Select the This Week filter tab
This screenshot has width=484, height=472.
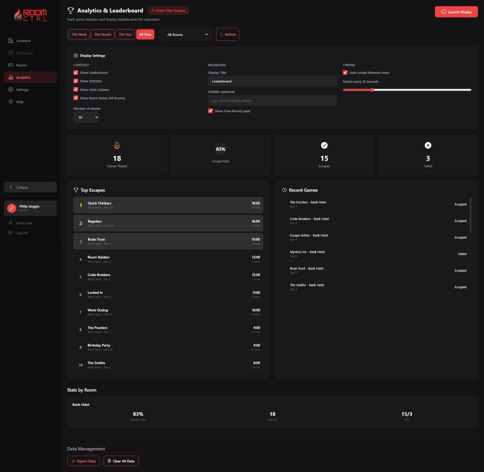[x=79, y=34]
